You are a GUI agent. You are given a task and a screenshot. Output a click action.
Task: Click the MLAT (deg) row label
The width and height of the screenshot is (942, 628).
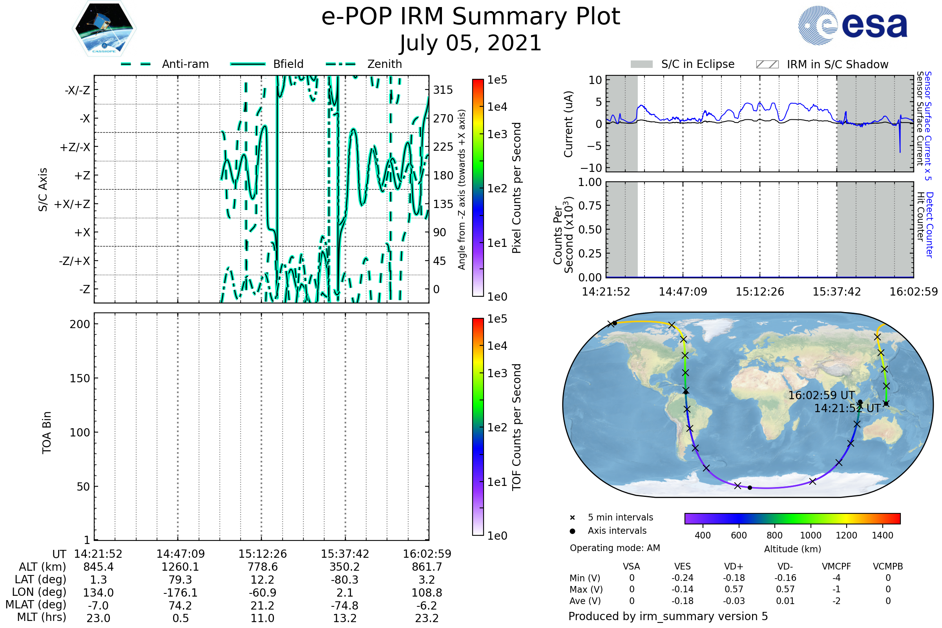pos(35,604)
